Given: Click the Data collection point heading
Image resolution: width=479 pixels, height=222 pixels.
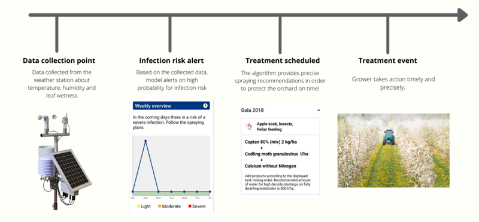Looking at the screenshot, I should (59, 60).
